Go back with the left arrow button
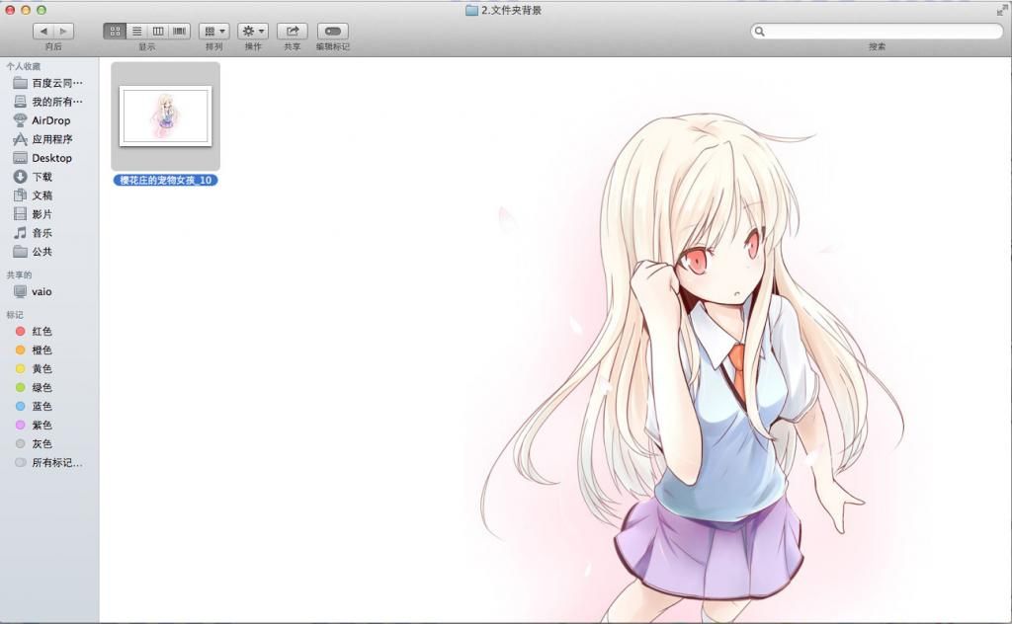This screenshot has width=1012, height=624. [x=43, y=32]
